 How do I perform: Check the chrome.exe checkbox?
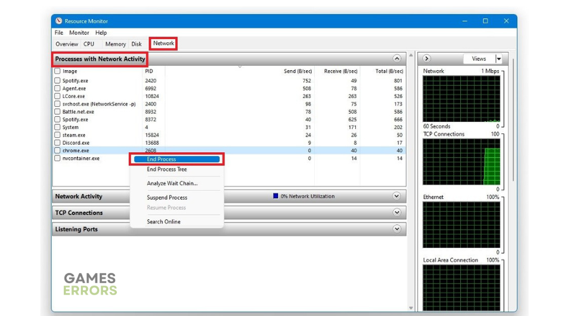[x=58, y=150]
